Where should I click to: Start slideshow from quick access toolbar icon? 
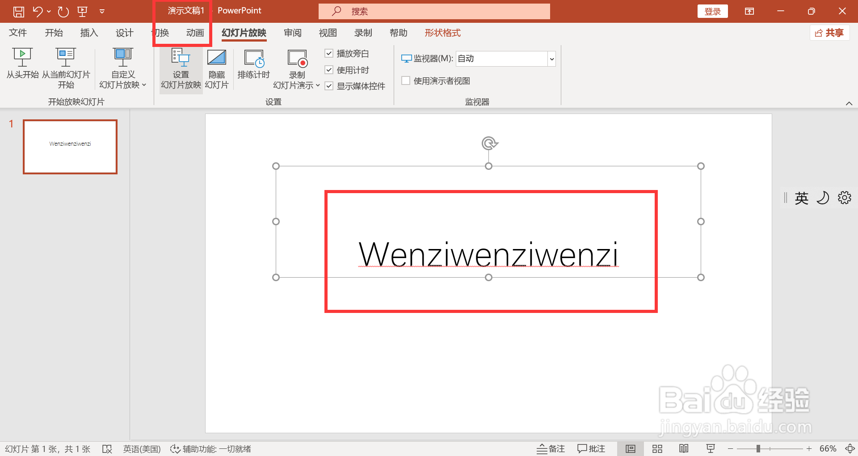[82, 12]
